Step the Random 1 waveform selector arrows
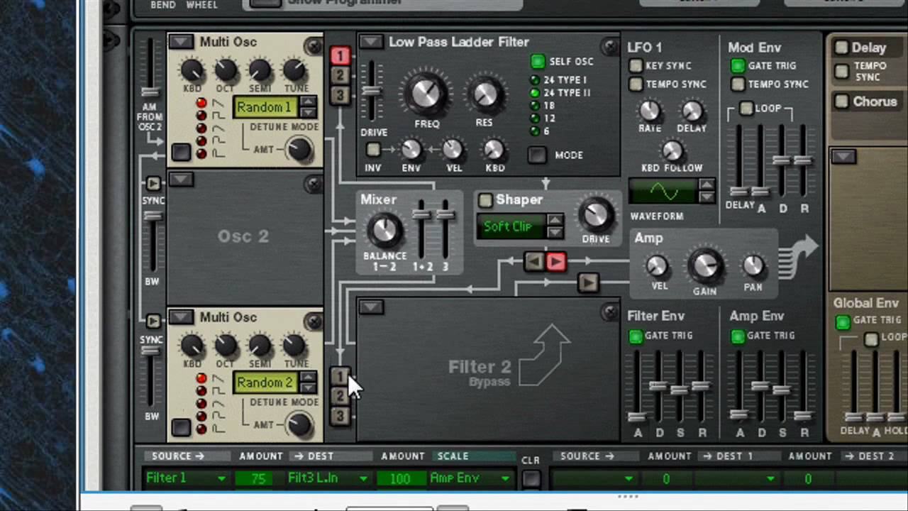The width and height of the screenshot is (908, 511). tap(308, 107)
